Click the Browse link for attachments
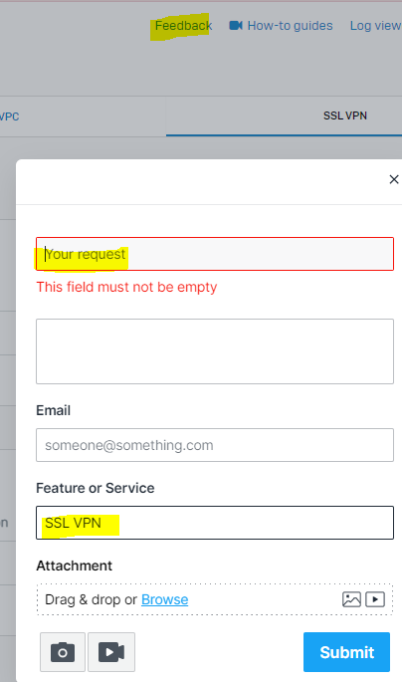 coord(165,599)
